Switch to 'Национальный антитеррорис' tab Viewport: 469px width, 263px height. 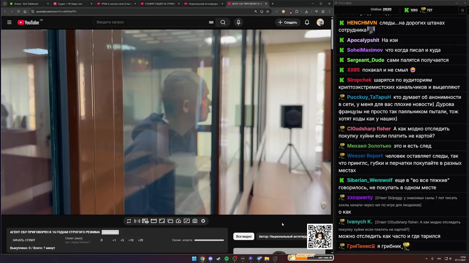(203, 4)
